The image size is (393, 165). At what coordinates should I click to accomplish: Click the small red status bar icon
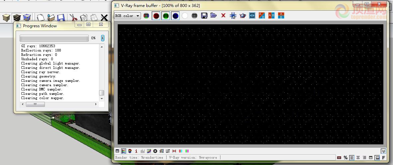point(339,157)
